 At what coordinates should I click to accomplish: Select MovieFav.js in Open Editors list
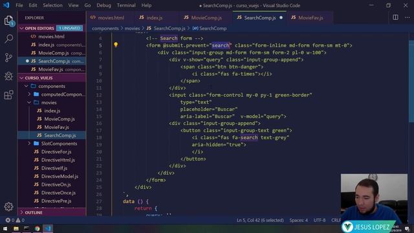52,69
